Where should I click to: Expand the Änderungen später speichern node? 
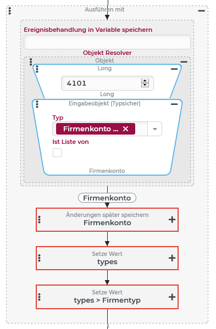point(172,220)
